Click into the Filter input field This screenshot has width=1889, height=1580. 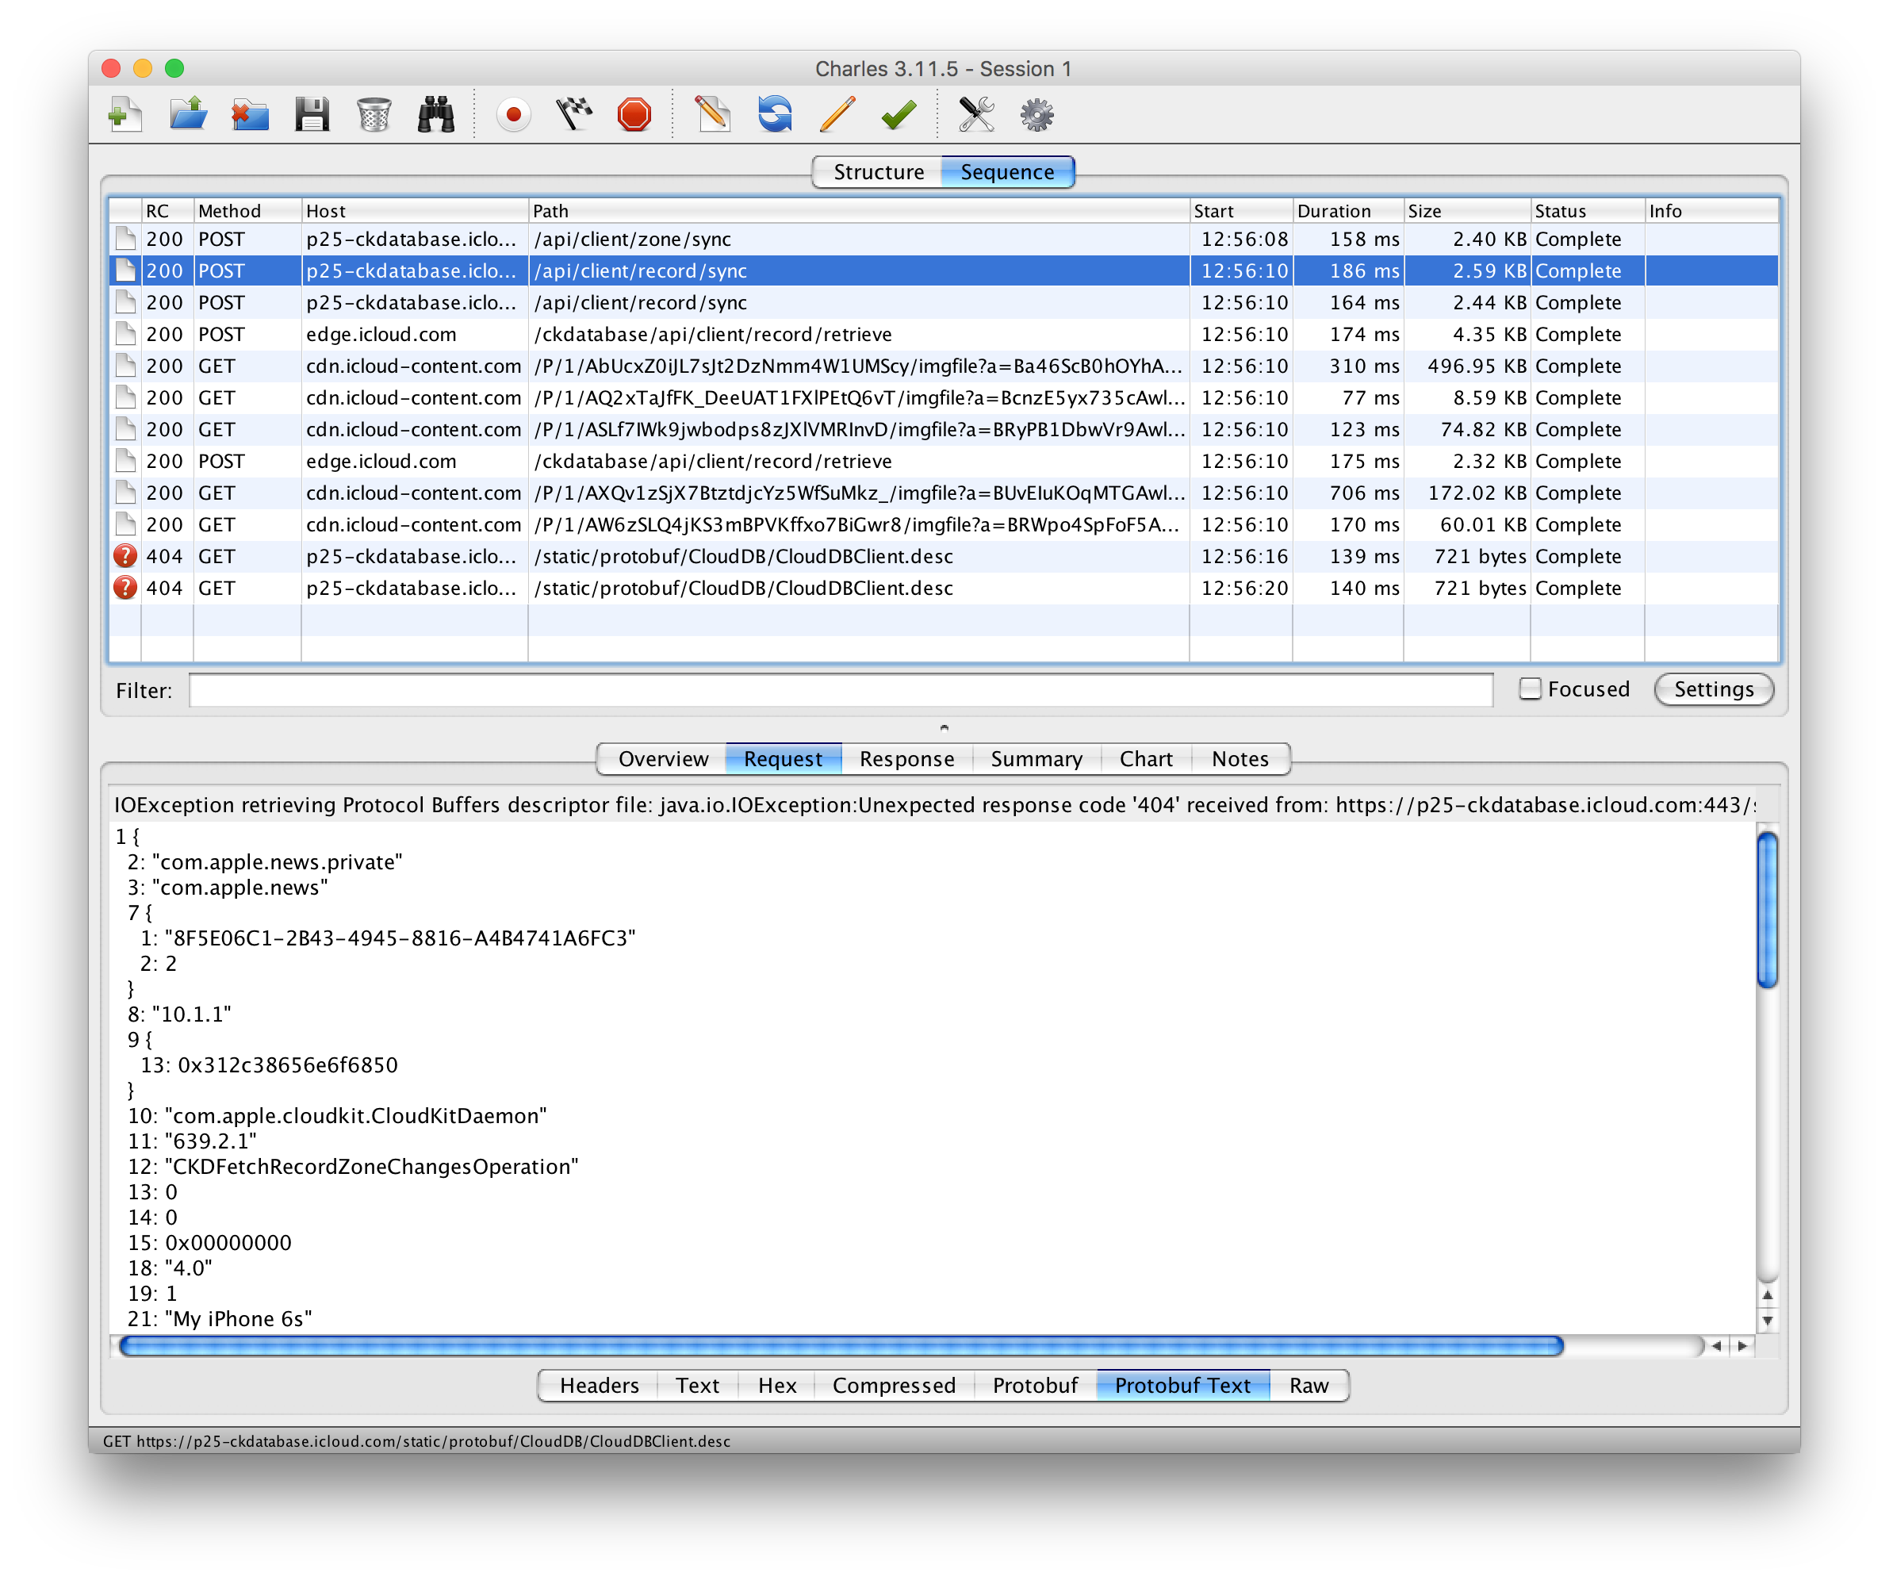[x=840, y=690]
